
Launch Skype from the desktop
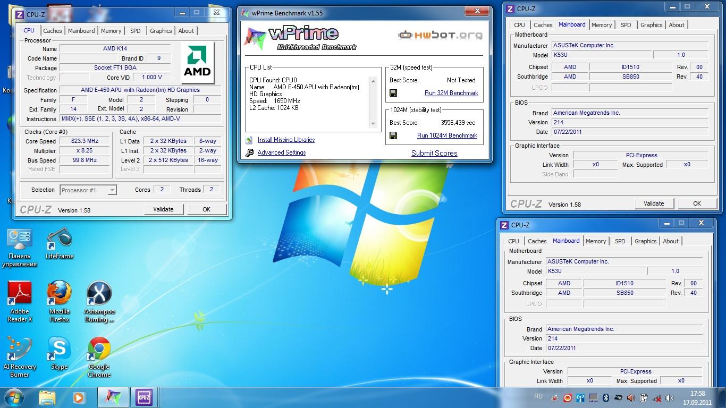pyautogui.click(x=59, y=353)
